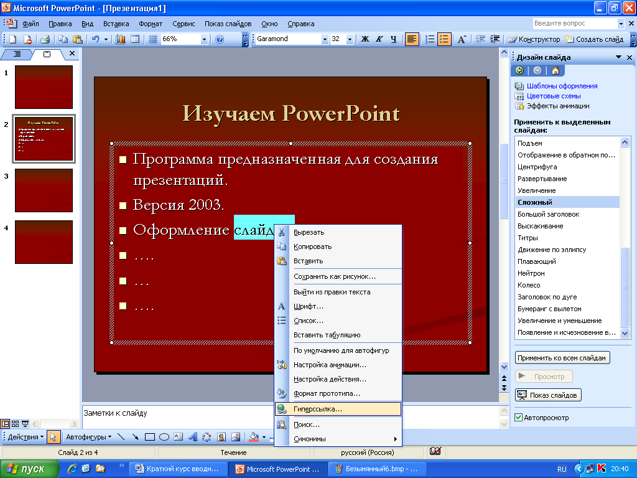Choose Настройка анимации from context menu

click(x=339, y=365)
